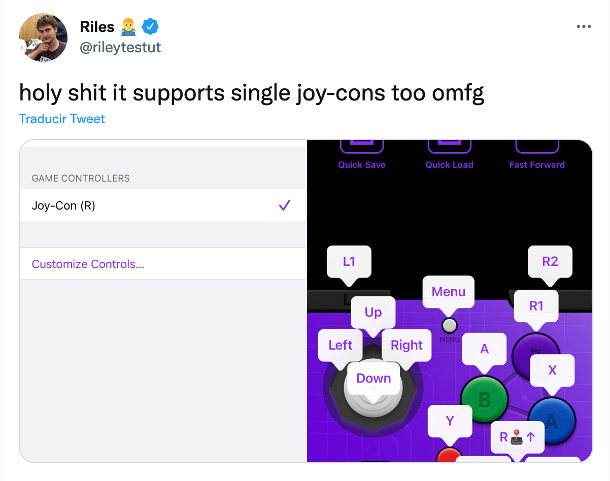Screen dimensions: 610x481
Task: Tap the Quick Load icon
Action: (449, 147)
